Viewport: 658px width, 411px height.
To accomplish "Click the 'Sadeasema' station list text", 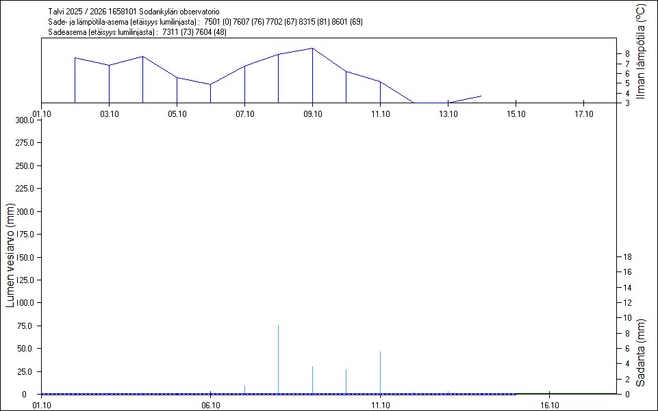I will [x=138, y=32].
